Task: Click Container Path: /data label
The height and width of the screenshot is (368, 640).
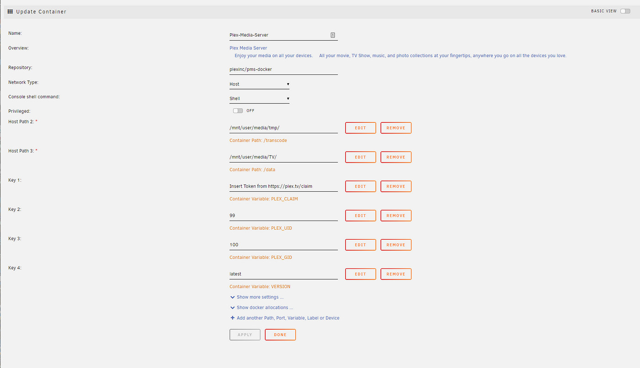Action: tap(252, 170)
